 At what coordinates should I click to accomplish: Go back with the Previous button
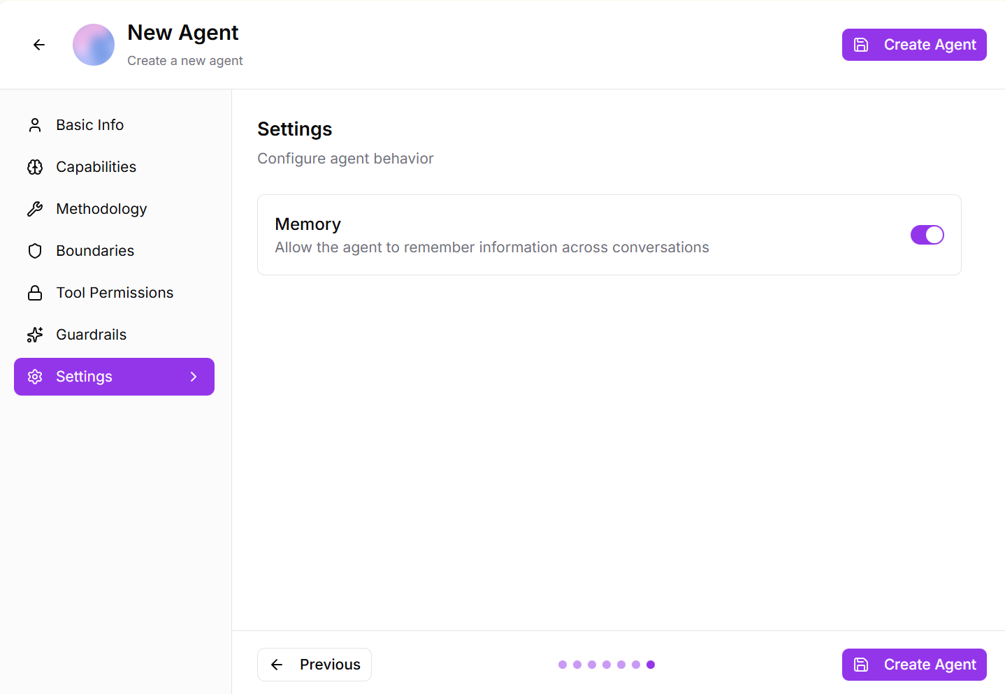tap(314, 665)
